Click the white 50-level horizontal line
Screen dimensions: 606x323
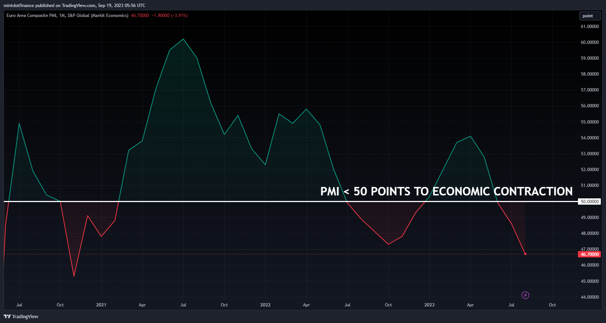coord(291,201)
